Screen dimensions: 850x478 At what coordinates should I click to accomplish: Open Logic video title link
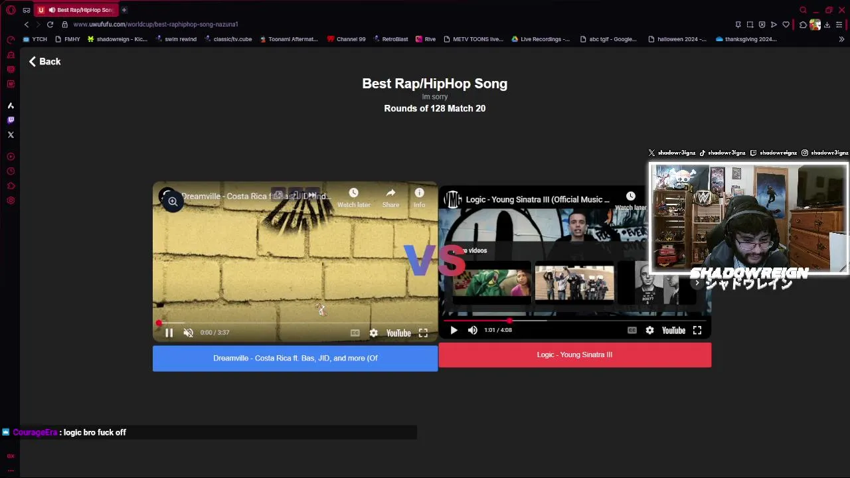(x=537, y=199)
